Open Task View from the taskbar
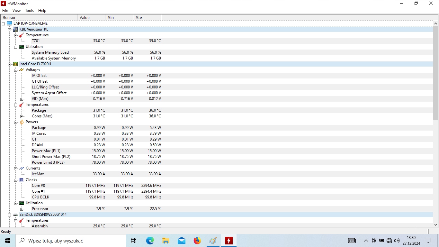The image size is (439, 247). pos(134,241)
